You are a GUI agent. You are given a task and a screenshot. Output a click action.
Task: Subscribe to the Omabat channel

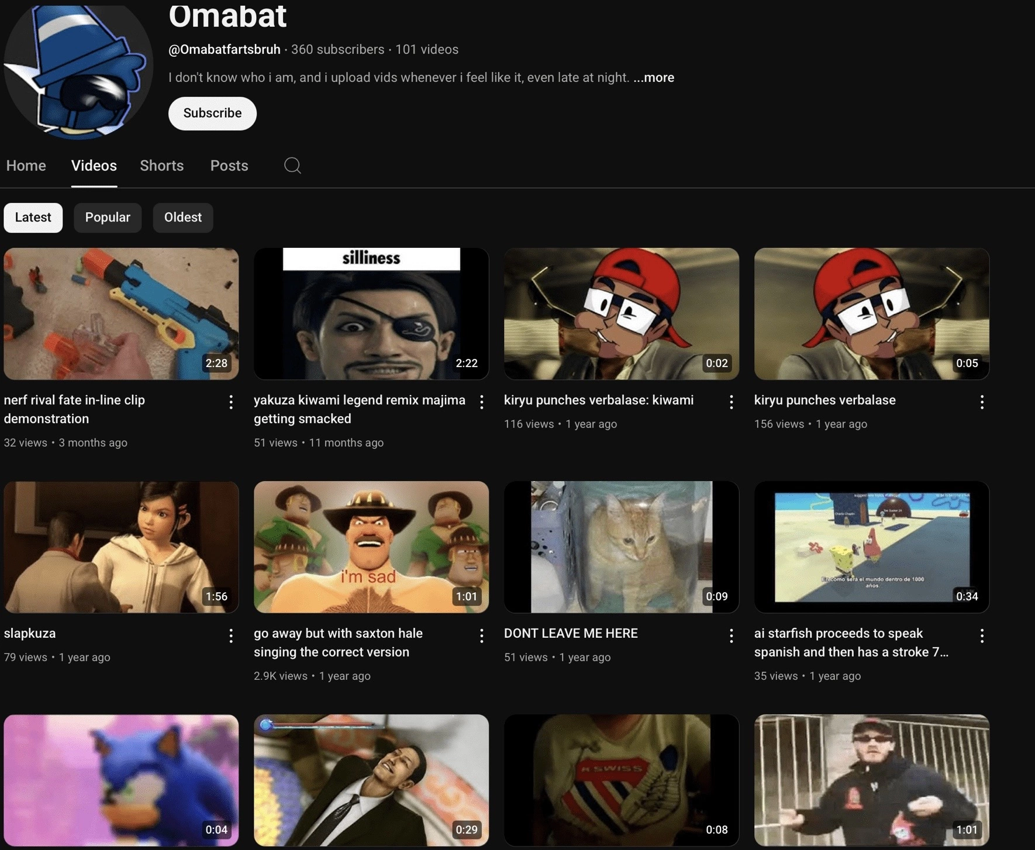(212, 113)
